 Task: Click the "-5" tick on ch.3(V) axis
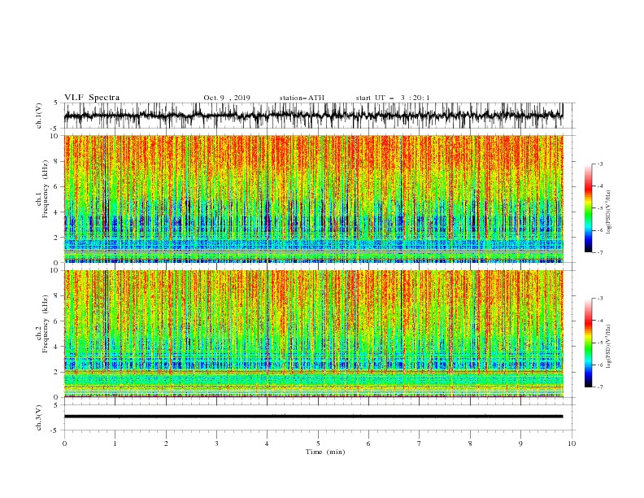[x=55, y=430]
